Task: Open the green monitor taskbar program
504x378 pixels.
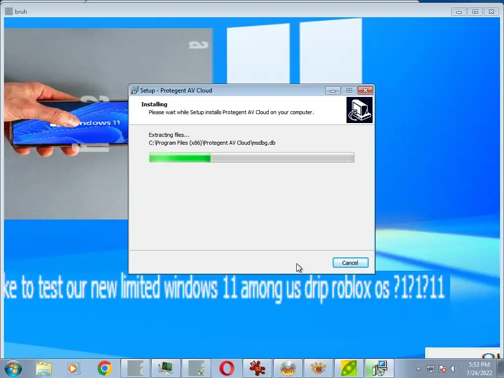Action: pos(166,368)
